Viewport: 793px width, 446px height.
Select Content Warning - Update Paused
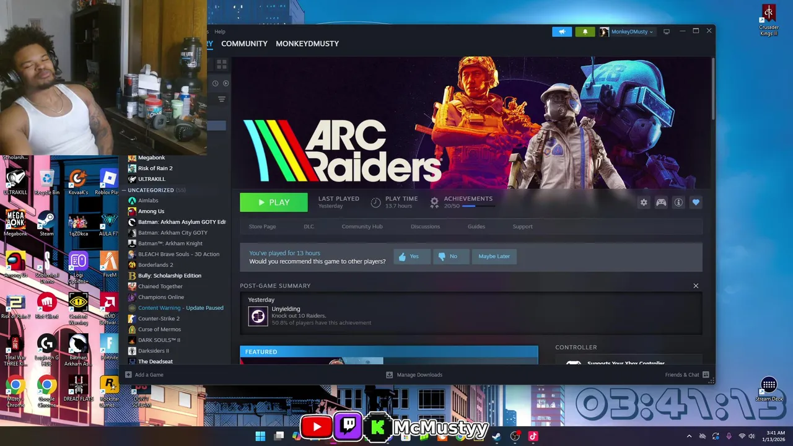click(x=180, y=308)
